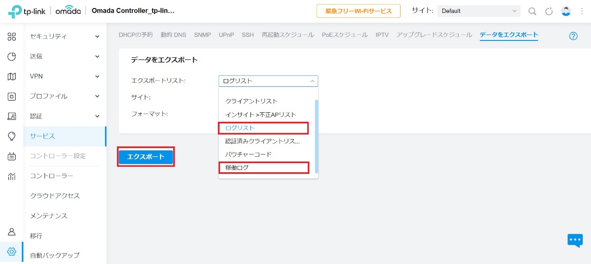
Task: Open the dashboard grid icon in sidebar
Action: pyautogui.click(x=12, y=36)
